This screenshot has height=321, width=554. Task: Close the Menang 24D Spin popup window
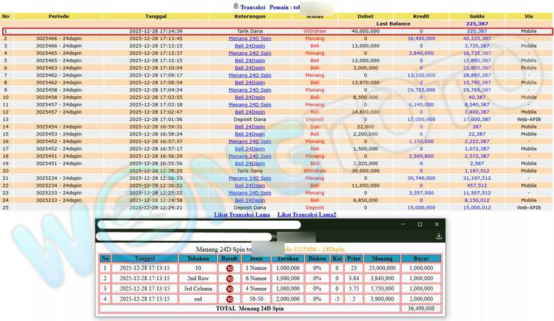point(437,225)
